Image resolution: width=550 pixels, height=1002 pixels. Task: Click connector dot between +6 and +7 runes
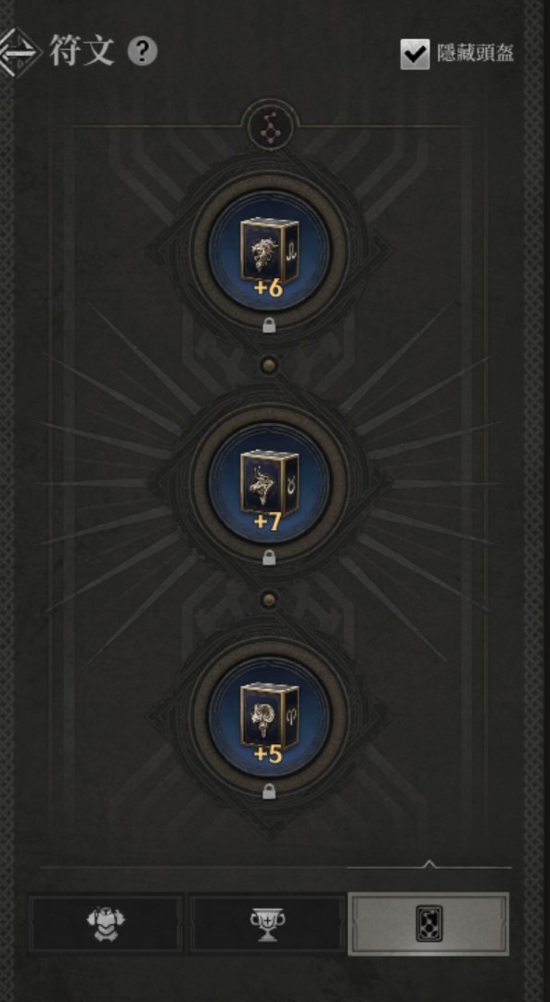(270, 366)
